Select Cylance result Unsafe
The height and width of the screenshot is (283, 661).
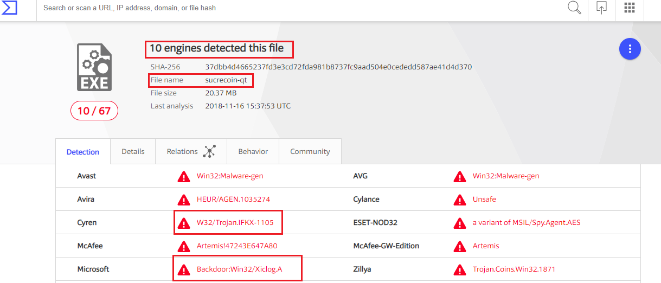[x=484, y=200]
